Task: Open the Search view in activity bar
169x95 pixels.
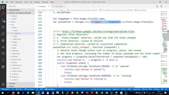Action: (x=3, y=14)
